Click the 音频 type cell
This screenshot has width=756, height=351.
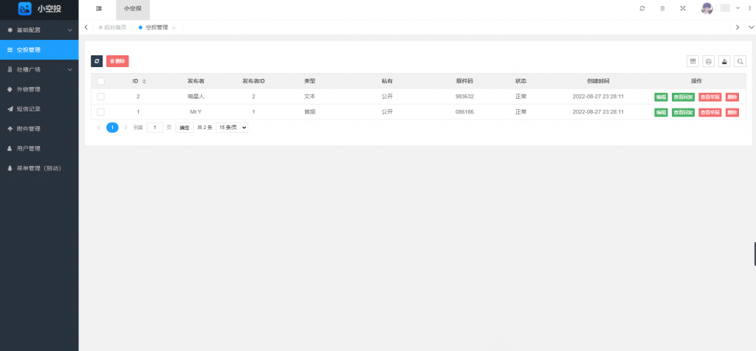click(309, 111)
